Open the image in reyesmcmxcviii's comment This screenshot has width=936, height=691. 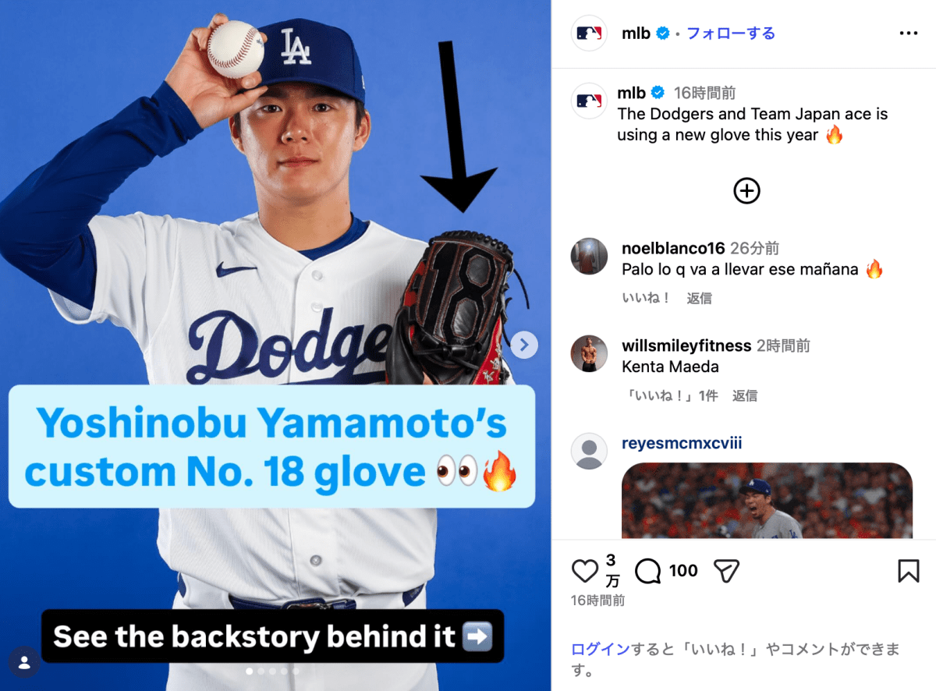click(767, 501)
